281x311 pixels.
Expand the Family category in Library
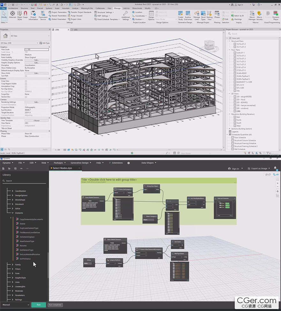tap(13, 264)
